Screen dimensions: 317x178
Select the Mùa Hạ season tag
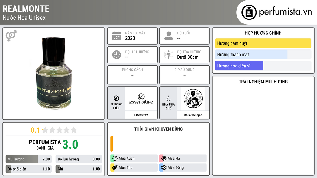coord(183,159)
